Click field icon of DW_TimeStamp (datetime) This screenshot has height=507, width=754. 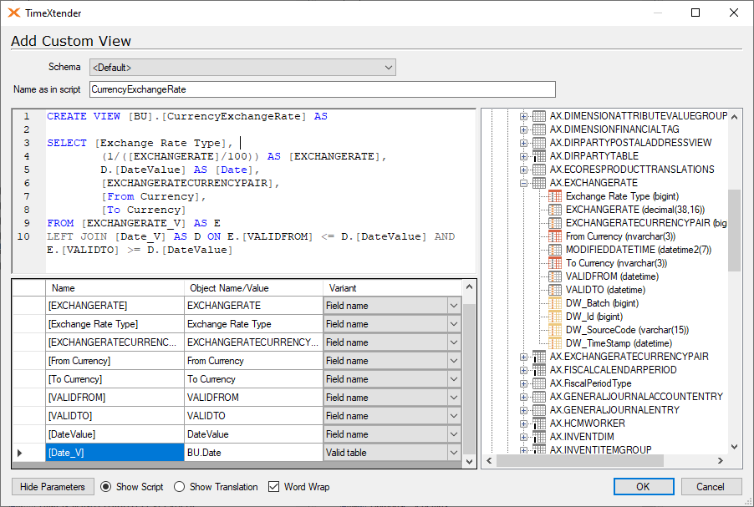(x=555, y=343)
